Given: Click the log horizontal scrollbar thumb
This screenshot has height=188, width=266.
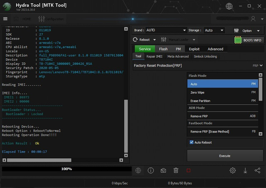Looking at the screenshot, I should [39, 160].
